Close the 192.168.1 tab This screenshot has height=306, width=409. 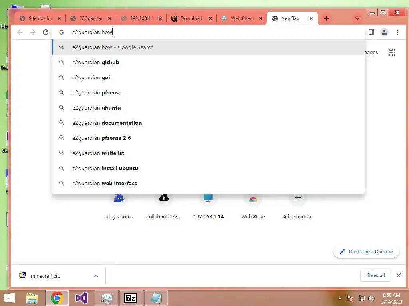point(160,18)
